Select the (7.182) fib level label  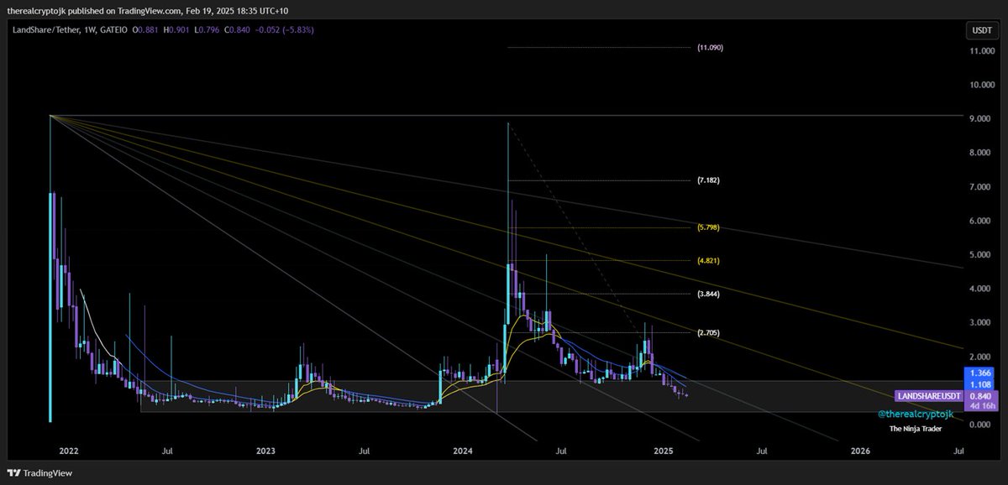click(x=708, y=180)
